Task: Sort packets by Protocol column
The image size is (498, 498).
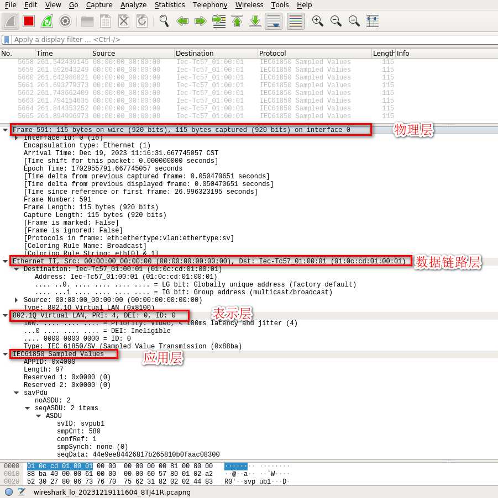Action: point(314,54)
